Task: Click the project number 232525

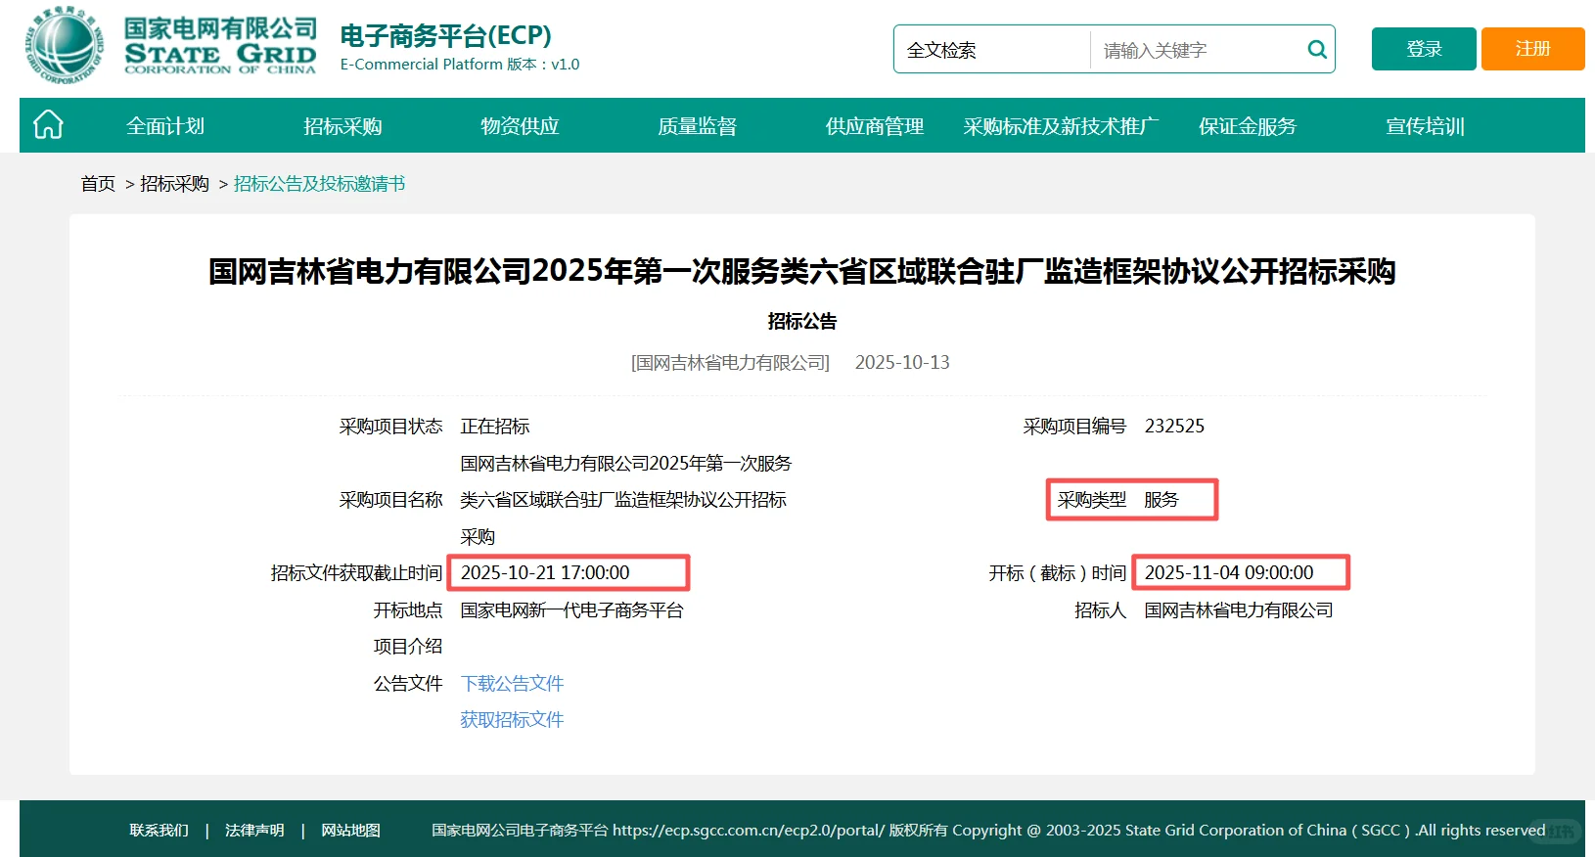Action: [x=1174, y=427]
